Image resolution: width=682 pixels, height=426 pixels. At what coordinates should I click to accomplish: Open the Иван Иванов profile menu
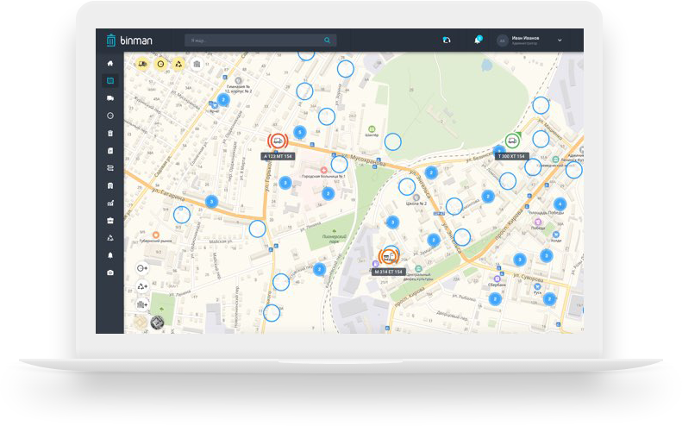coord(524,40)
